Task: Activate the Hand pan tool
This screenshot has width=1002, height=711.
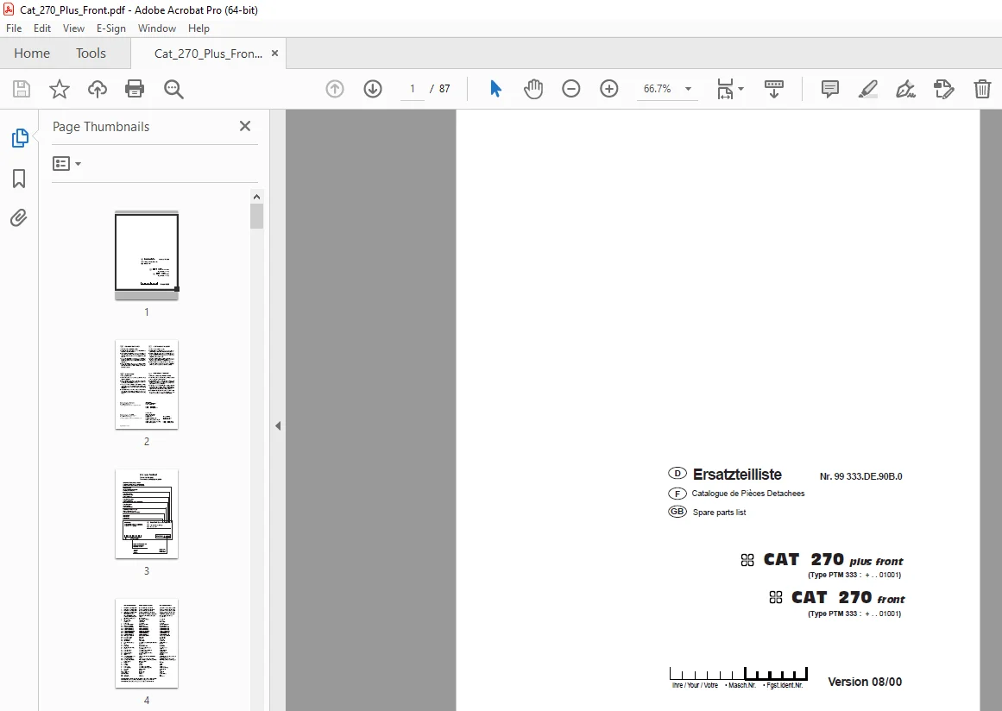Action: (x=533, y=89)
